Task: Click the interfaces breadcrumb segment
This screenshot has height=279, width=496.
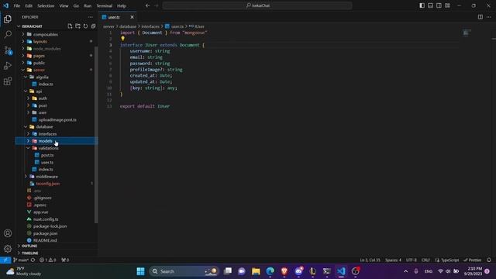Action: pyautogui.click(x=150, y=26)
